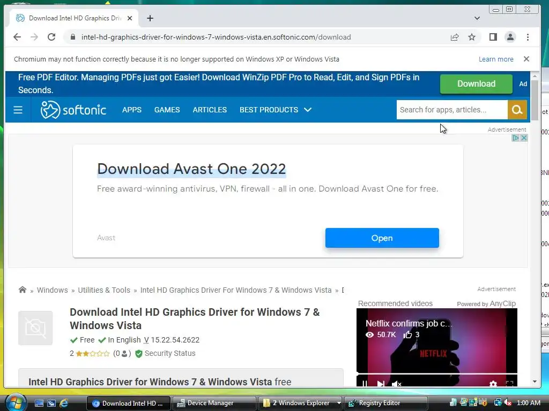Open a new tab with the plus
The image size is (549, 411).
150,18
